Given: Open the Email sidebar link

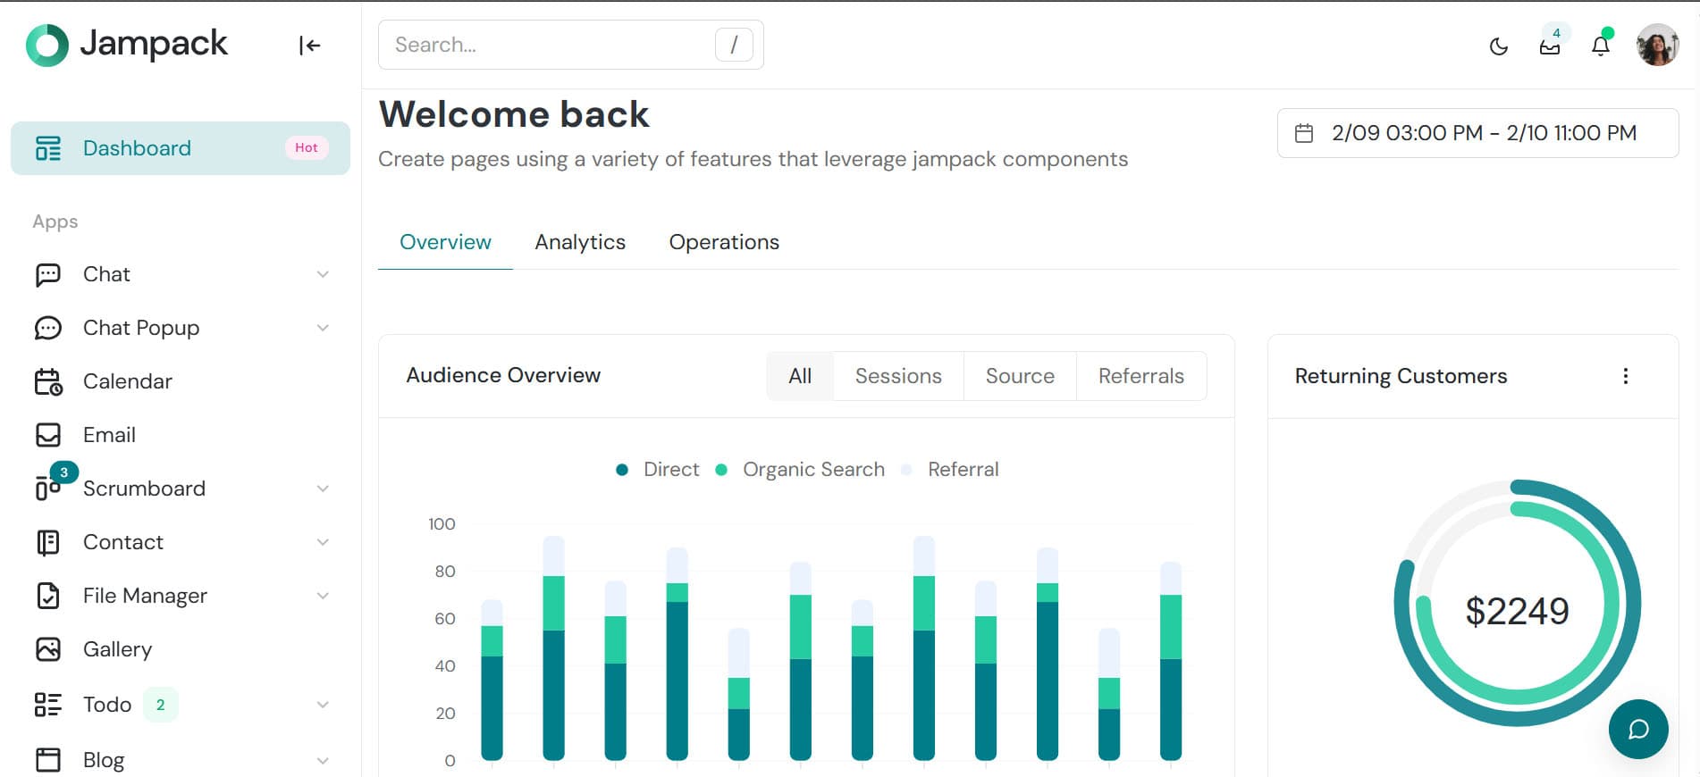Looking at the screenshot, I should (109, 435).
